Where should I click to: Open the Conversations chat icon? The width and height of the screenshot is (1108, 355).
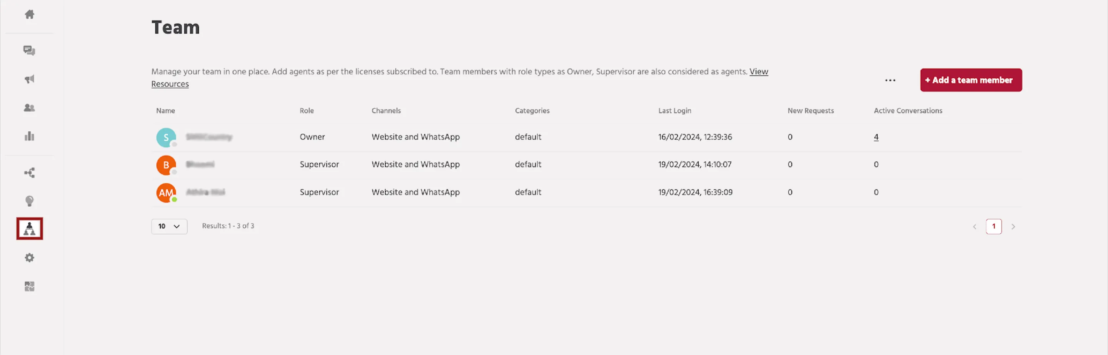click(x=29, y=51)
